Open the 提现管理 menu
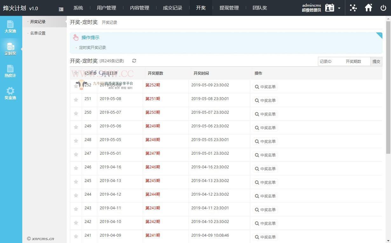This screenshot has height=243, width=391. (229, 8)
